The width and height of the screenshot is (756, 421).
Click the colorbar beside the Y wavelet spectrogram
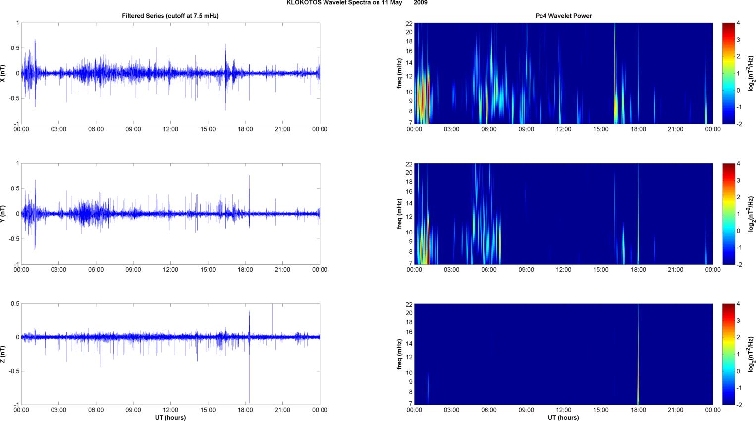coord(728,214)
